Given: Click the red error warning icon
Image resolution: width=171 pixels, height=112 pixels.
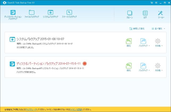Looking at the screenshot, I should (85, 64).
